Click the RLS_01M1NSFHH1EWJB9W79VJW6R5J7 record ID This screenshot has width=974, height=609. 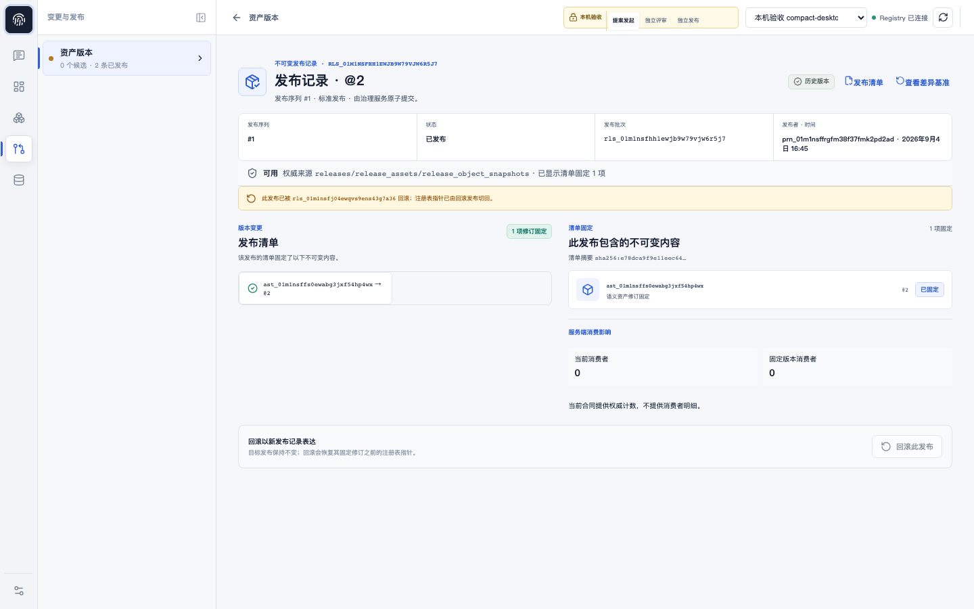click(383, 64)
